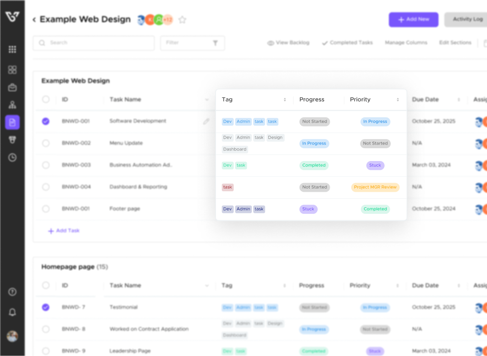The width and height of the screenshot is (487, 356).
Task: Open the dashboard icon in sidebar
Action: click(x=12, y=70)
